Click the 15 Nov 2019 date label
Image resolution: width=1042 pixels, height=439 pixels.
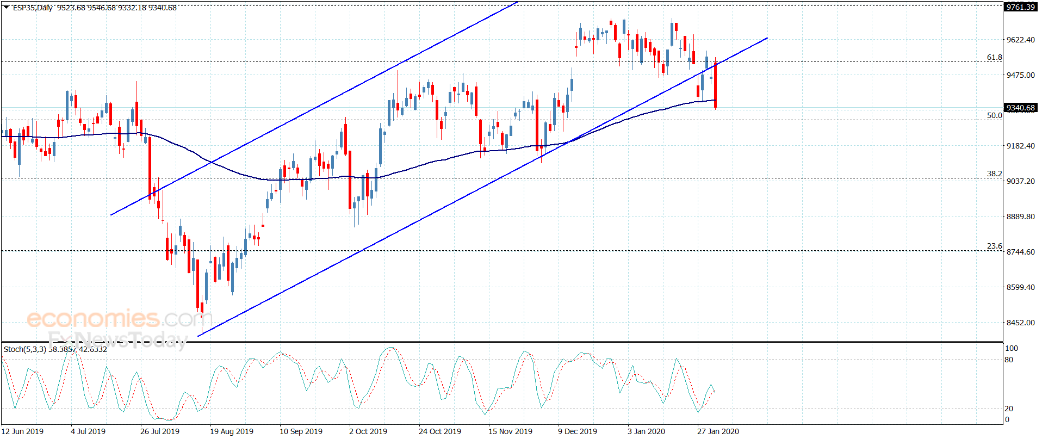(x=510, y=431)
